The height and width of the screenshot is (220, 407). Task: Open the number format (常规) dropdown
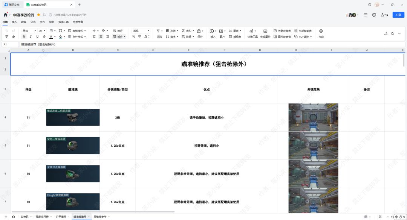[141, 30]
